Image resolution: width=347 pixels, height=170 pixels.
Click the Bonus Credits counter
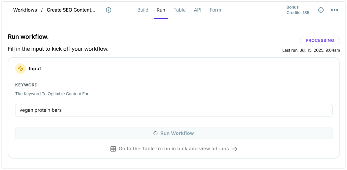point(298,10)
